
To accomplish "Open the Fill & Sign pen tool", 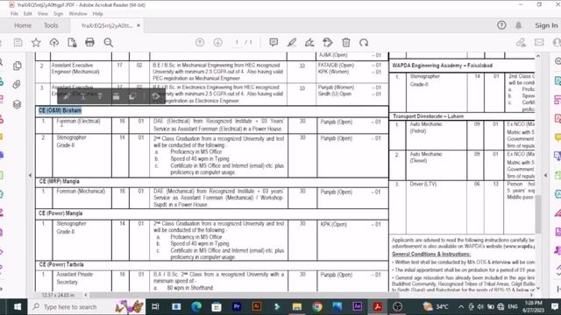I will click(309, 43).
